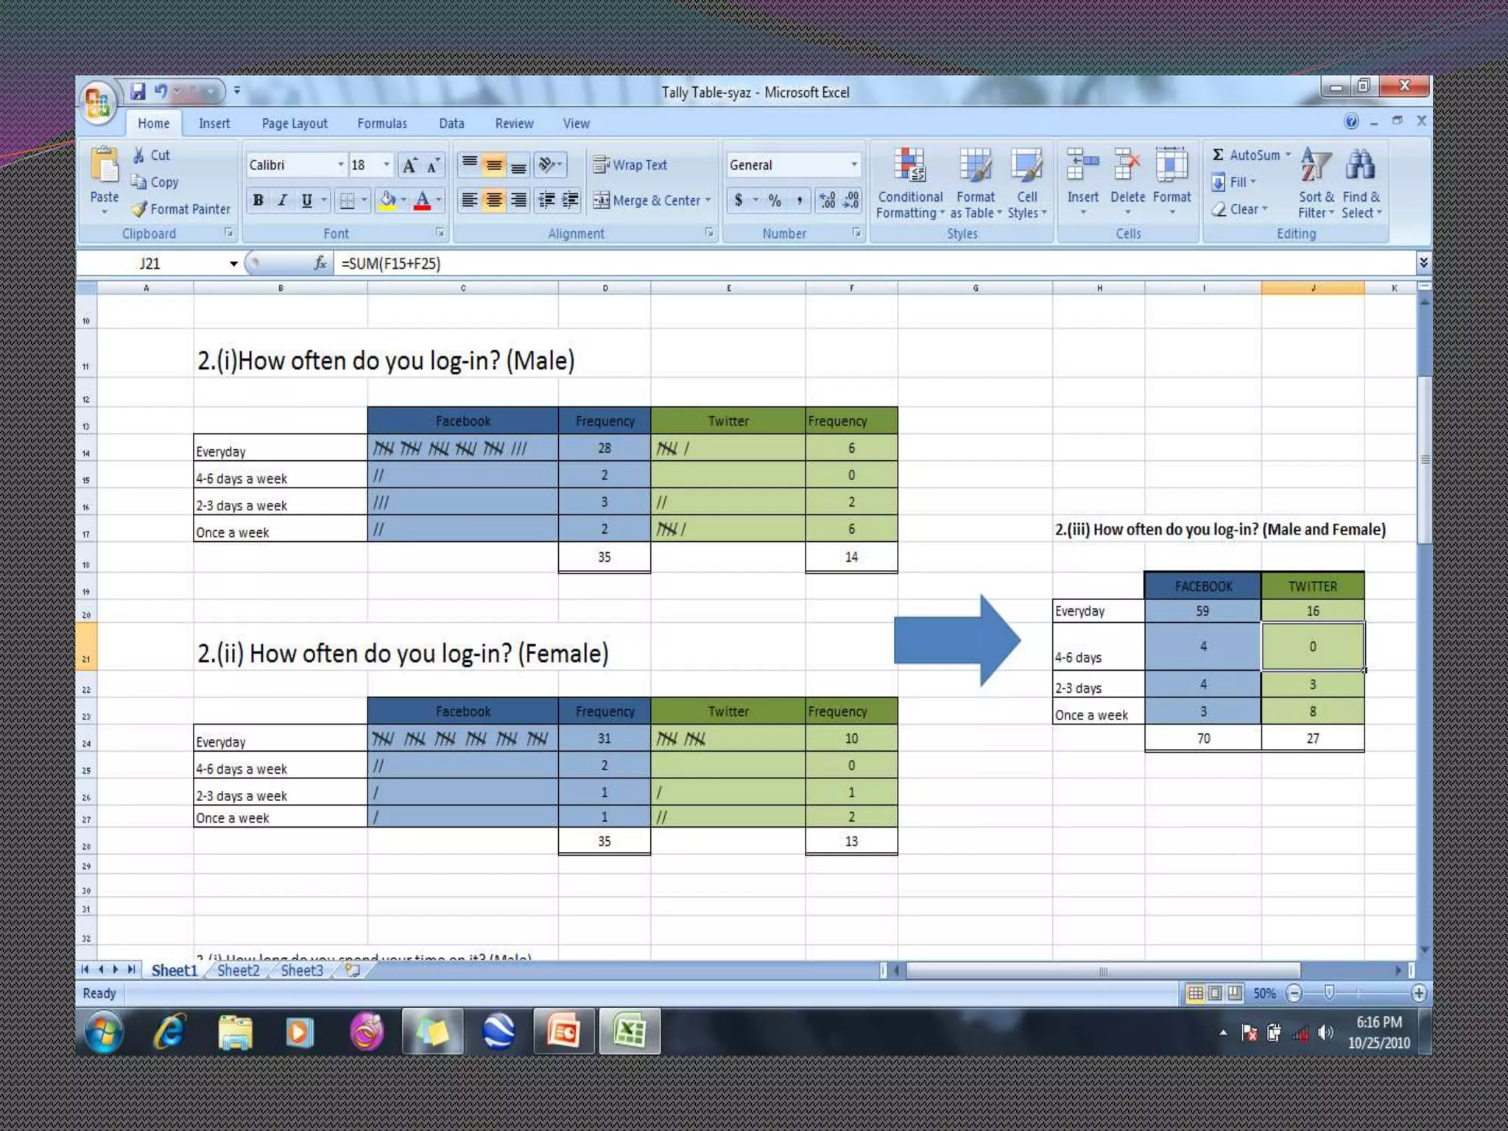Click the Increase Font Size icon
The height and width of the screenshot is (1131, 1508).
[409, 165]
